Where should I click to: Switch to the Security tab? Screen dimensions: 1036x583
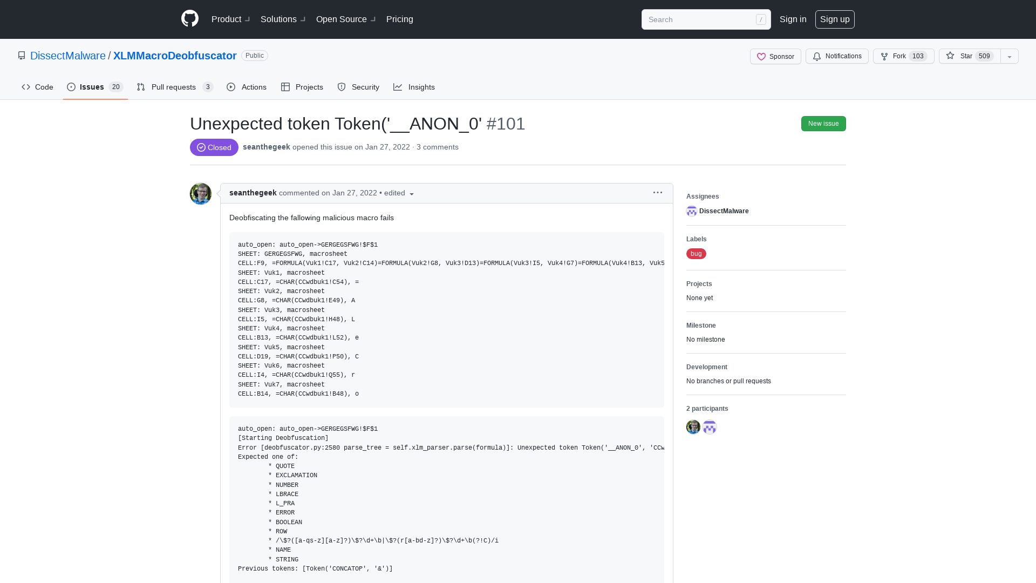358,87
